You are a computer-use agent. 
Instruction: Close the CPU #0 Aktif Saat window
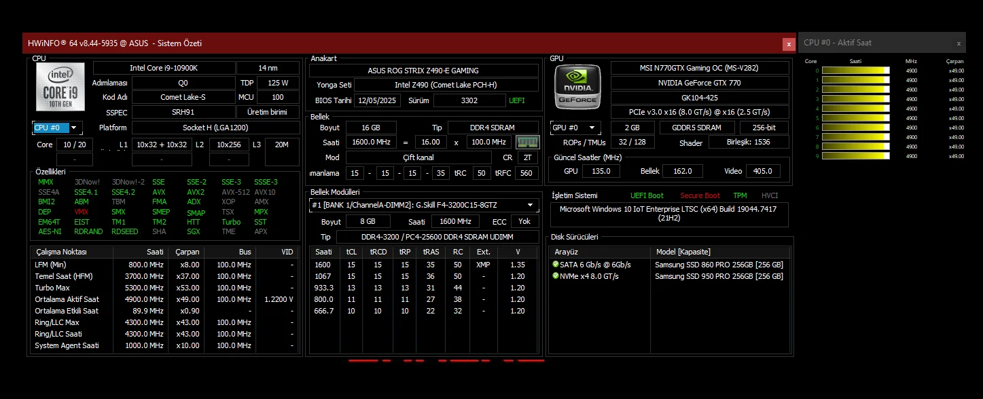click(x=959, y=43)
